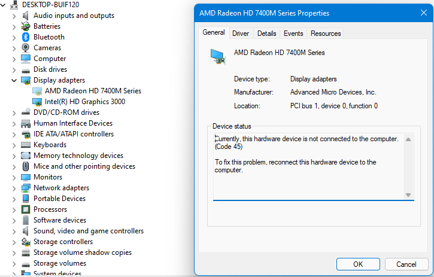Expand the Batteries category

(14, 27)
